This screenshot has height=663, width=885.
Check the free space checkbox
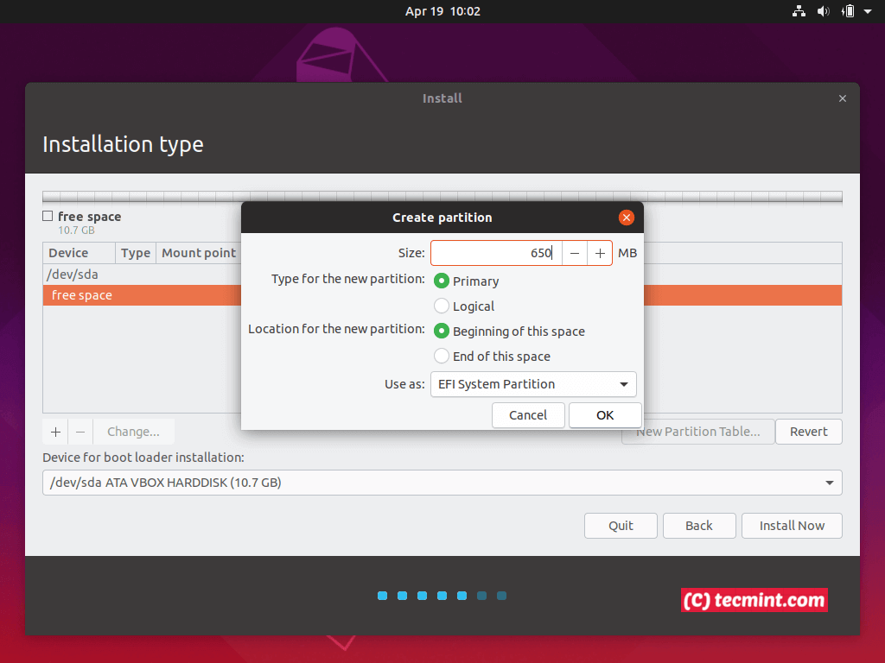pos(47,217)
